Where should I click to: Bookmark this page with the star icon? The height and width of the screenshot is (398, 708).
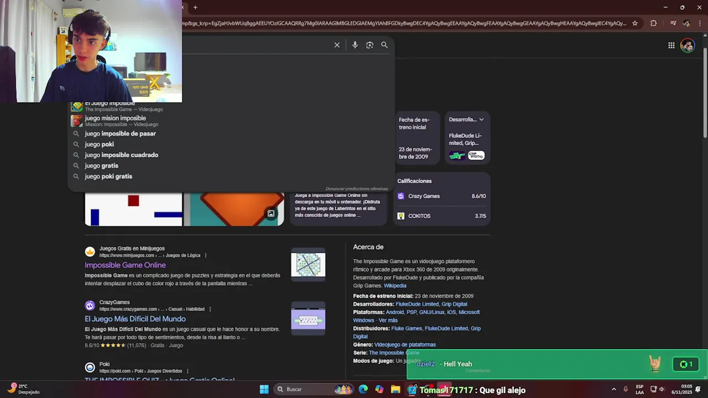click(x=635, y=23)
